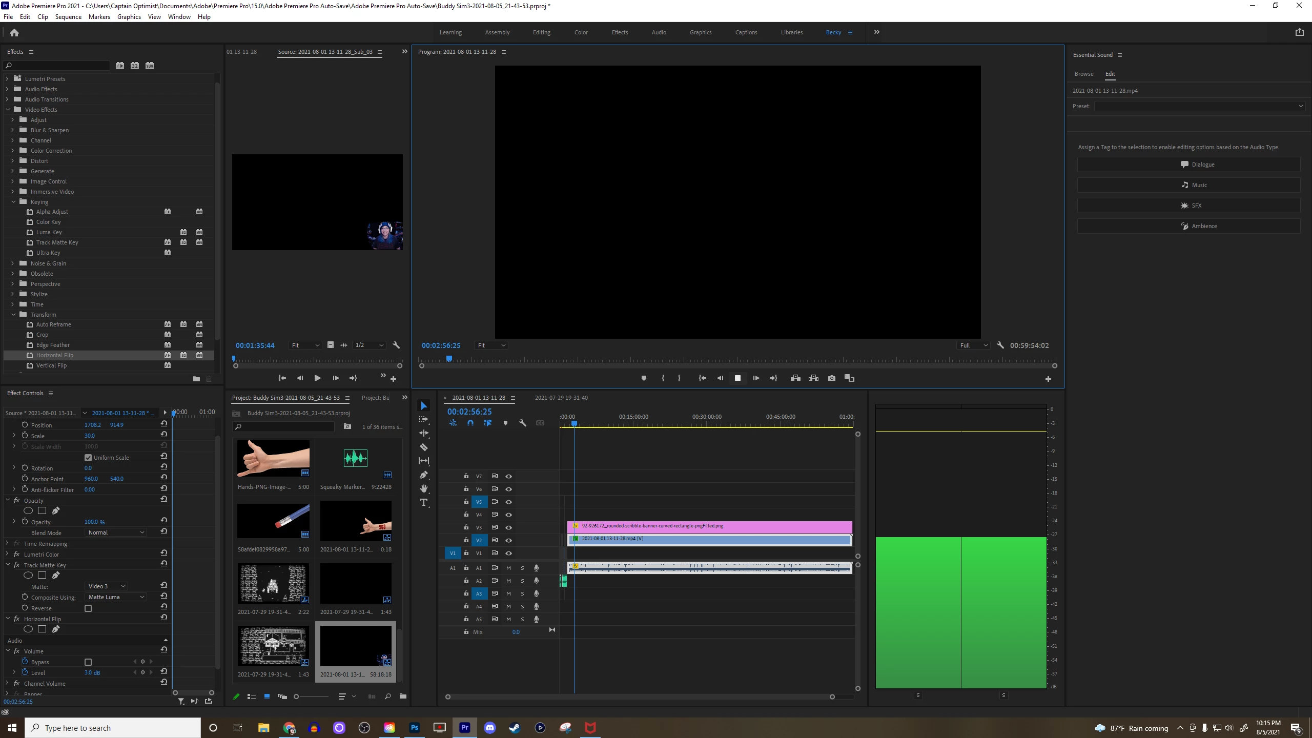Open the Program monitor wrench settings
The width and height of the screenshot is (1312, 738).
point(1000,345)
